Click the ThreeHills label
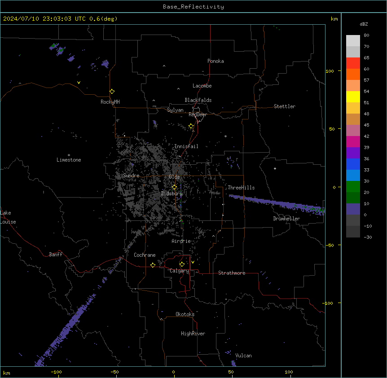This screenshot has width=387, height=378. click(241, 188)
